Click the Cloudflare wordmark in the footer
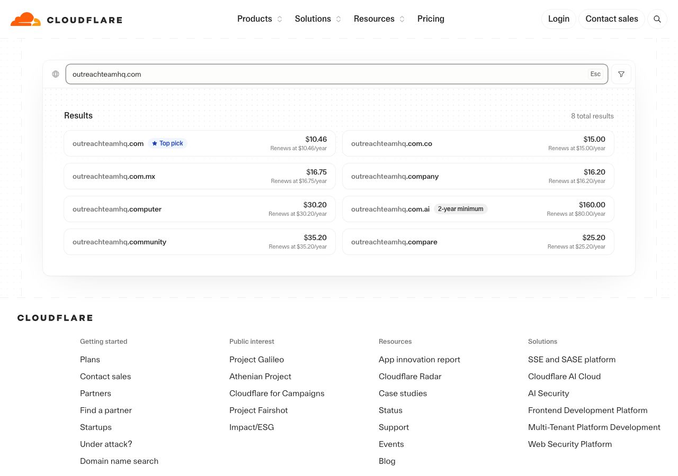The image size is (678, 476). pos(55,318)
